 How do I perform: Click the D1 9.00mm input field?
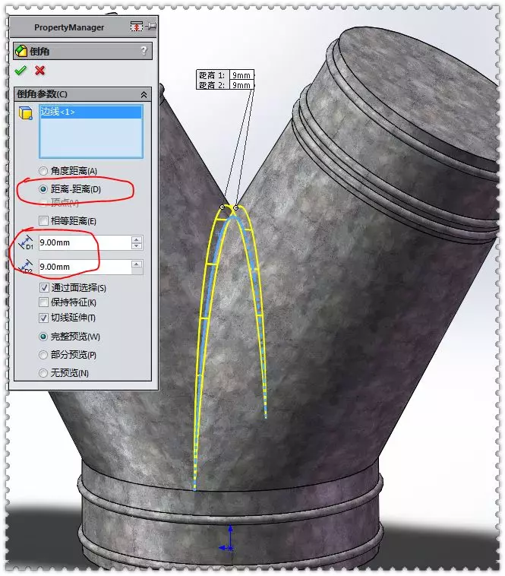coord(85,243)
